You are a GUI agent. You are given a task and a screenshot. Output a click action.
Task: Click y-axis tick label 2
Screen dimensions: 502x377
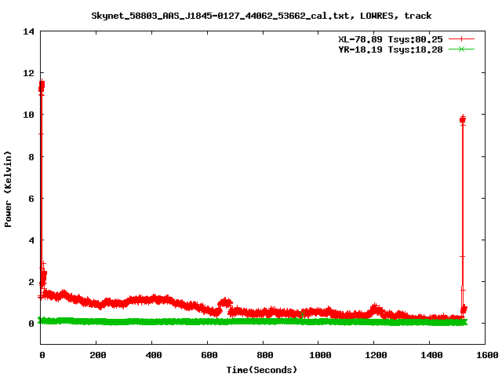[31, 282]
